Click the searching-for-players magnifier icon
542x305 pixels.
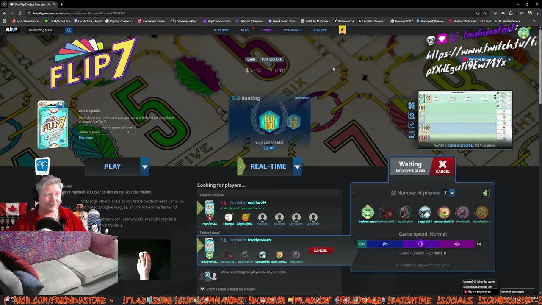point(207,276)
